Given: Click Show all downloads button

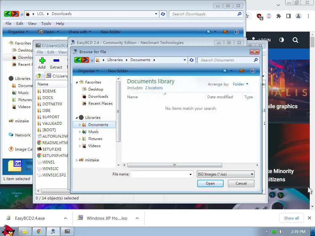Looking at the screenshot, I should point(291,218).
